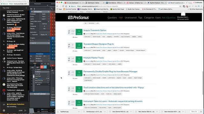204x114 pixels.
Task: Open the In All Inputs dropdown
Action: point(42,59)
